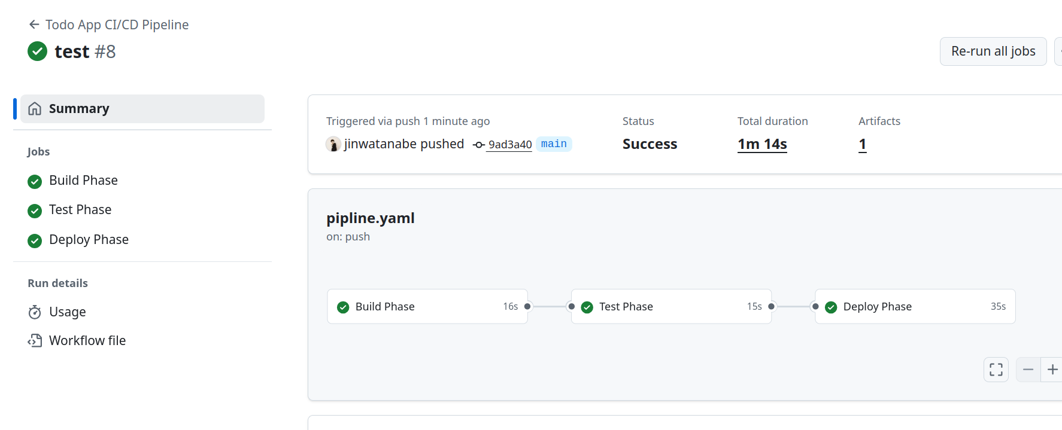
Task: Click the Workflow file code icon
Action: click(x=35, y=341)
